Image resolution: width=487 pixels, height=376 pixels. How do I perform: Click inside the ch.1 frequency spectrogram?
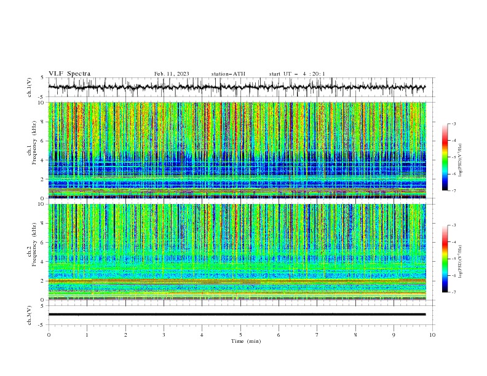(x=237, y=150)
